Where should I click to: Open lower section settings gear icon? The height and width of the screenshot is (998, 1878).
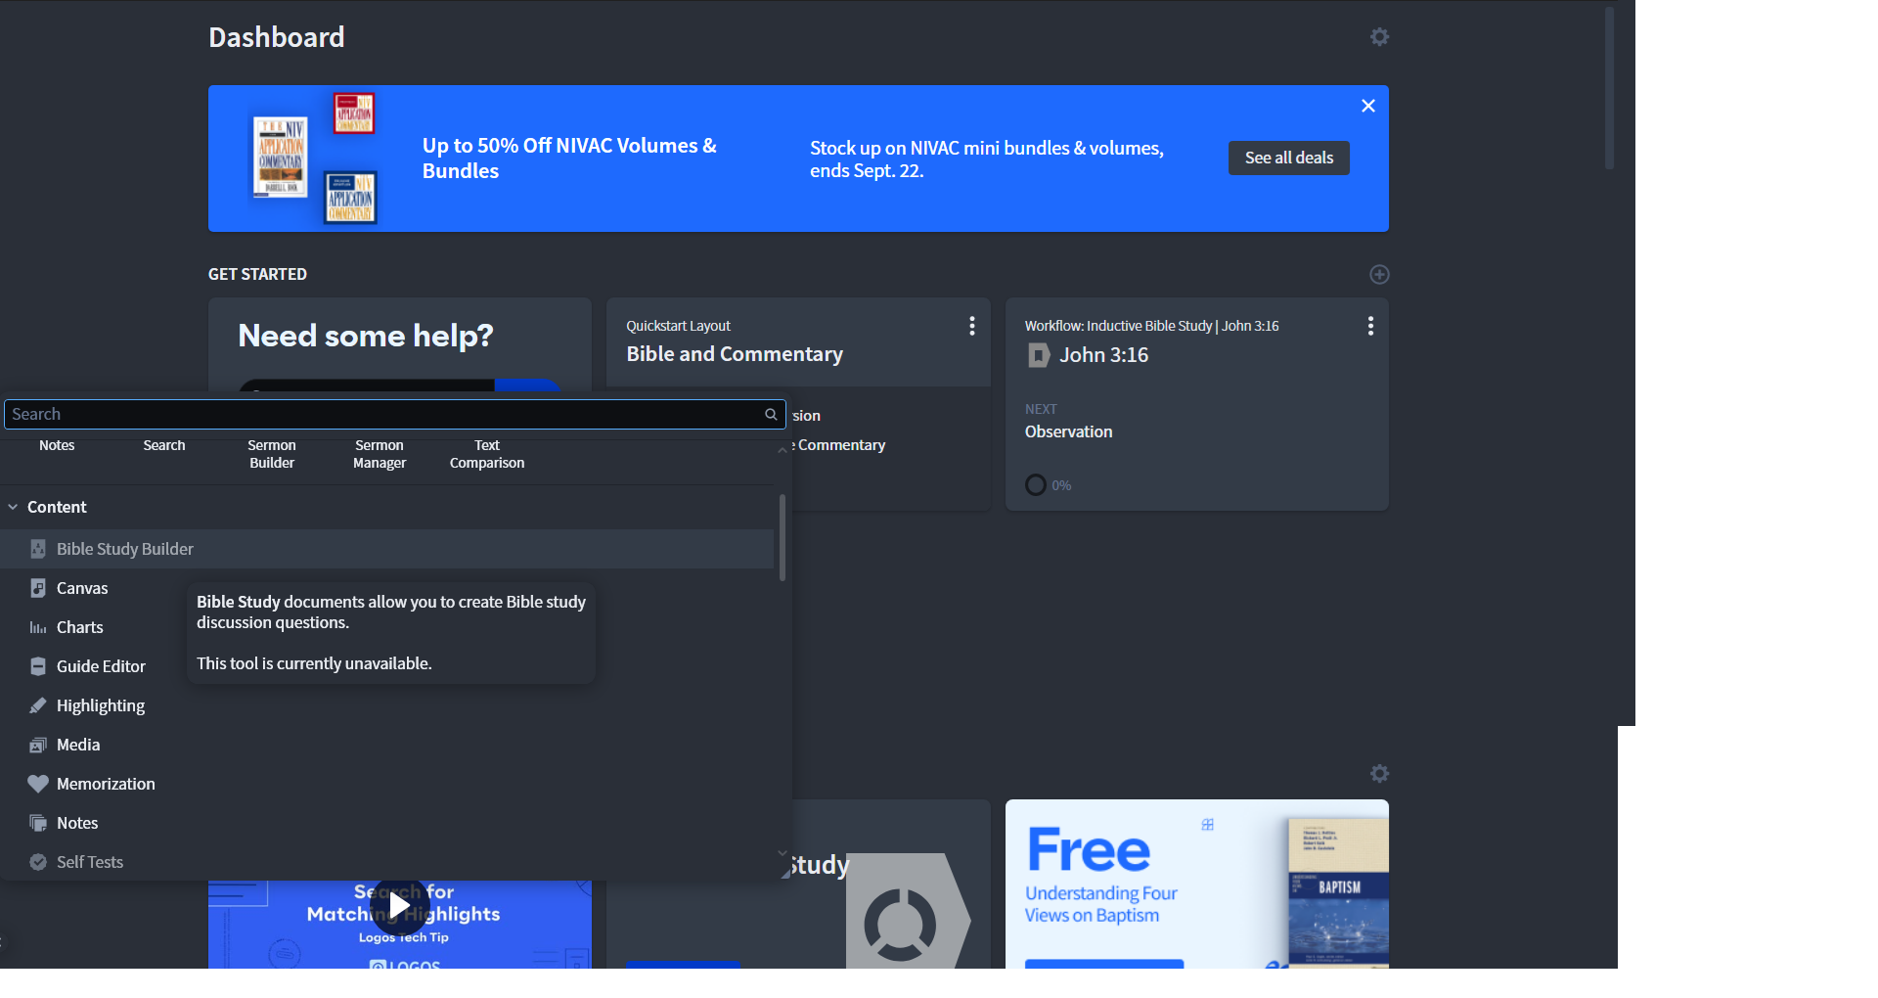[x=1379, y=774]
